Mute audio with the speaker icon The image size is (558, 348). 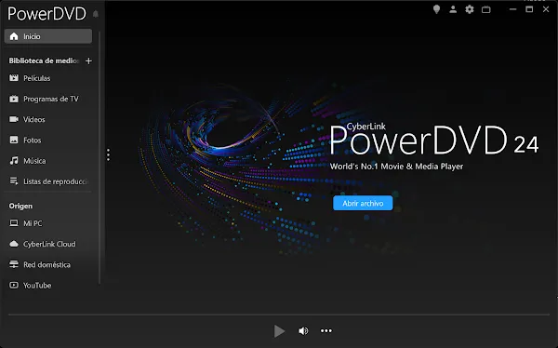[x=303, y=331]
